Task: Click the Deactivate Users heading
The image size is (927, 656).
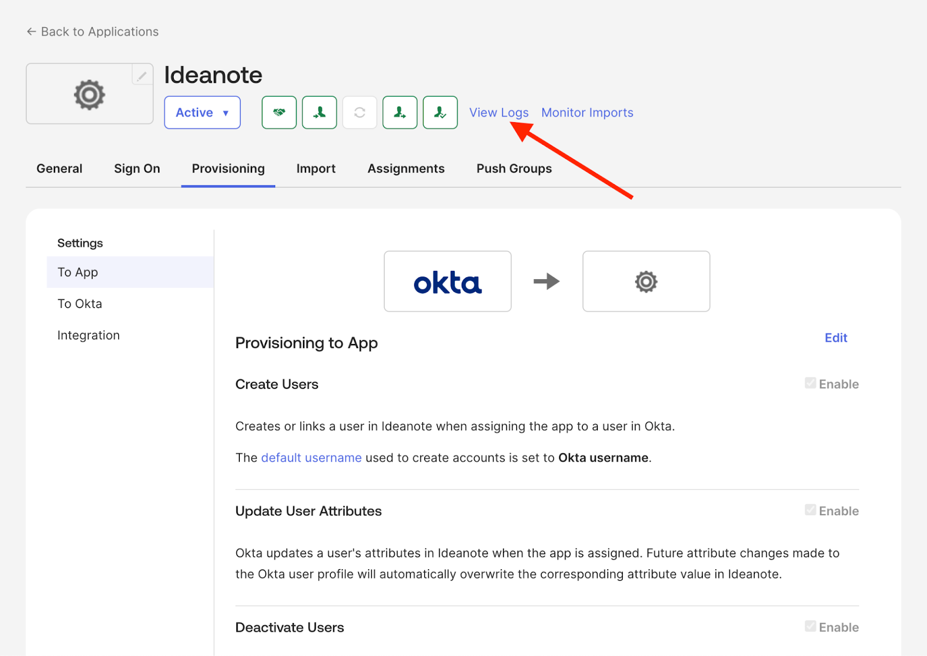Action: [x=290, y=627]
